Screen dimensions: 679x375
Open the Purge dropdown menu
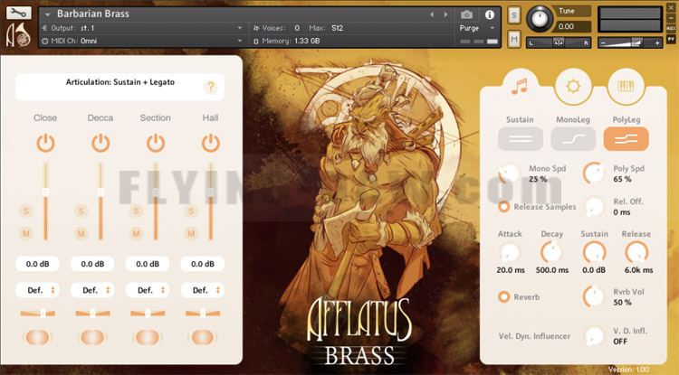click(x=477, y=28)
